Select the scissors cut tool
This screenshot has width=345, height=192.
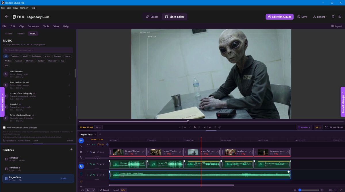click(x=81, y=152)
